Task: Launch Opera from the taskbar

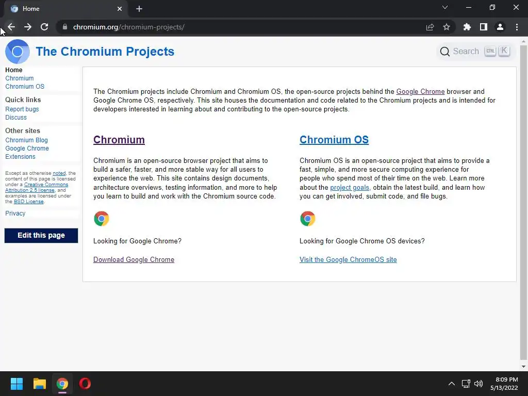Action: click(85, 384)
